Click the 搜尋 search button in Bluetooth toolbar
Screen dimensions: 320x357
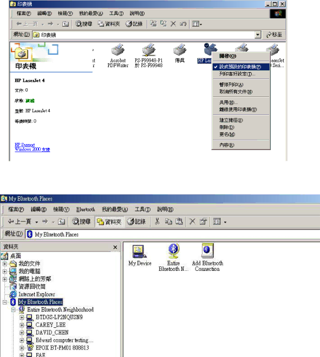coord(81,222)
